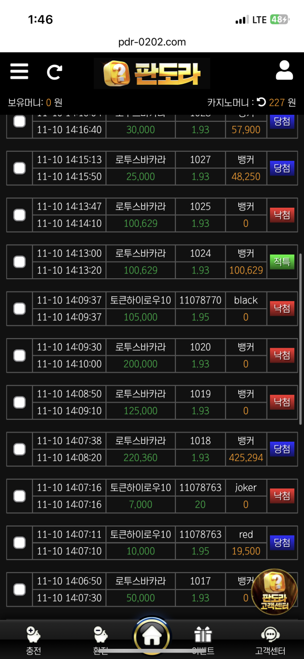
Task: Tap the home icon in bottom bar
Action: 152,636
